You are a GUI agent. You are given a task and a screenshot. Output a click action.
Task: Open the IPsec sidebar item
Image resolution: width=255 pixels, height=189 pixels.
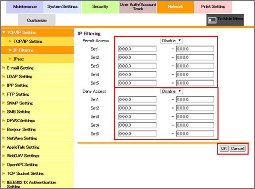coord(37,59)
